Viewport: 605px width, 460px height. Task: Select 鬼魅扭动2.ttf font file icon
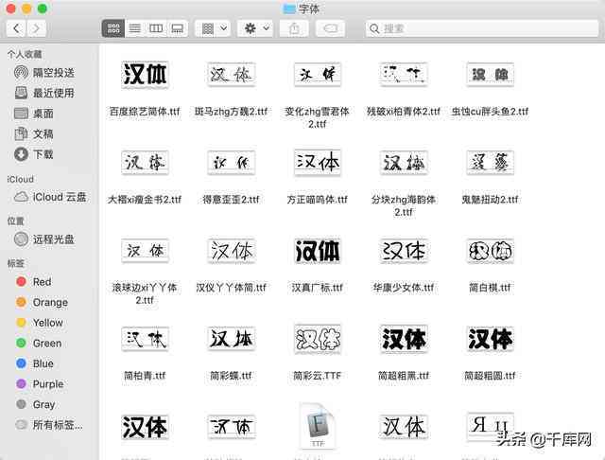click(x=490, y=162)
